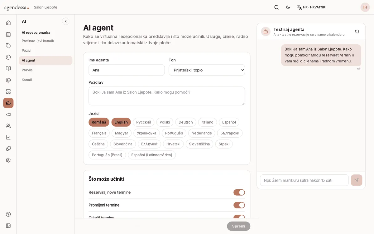Click the send message paper plane button
This screenshot has width=374, height=234.
357,180
